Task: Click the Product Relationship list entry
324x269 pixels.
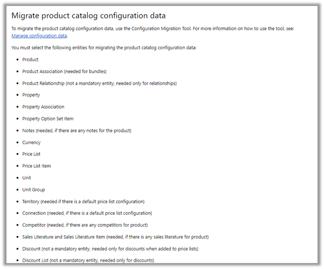Action: click(99, 83)
